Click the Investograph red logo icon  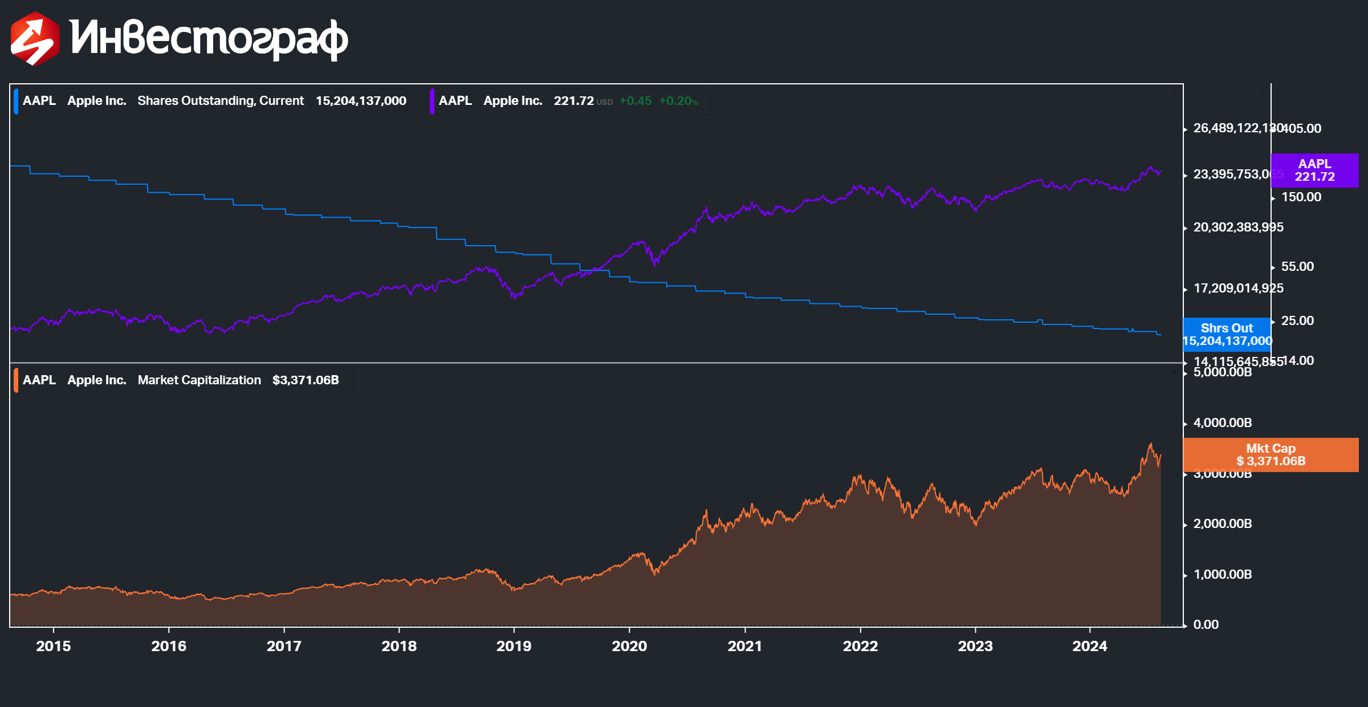pyautogui.click(x=35, y=39)
